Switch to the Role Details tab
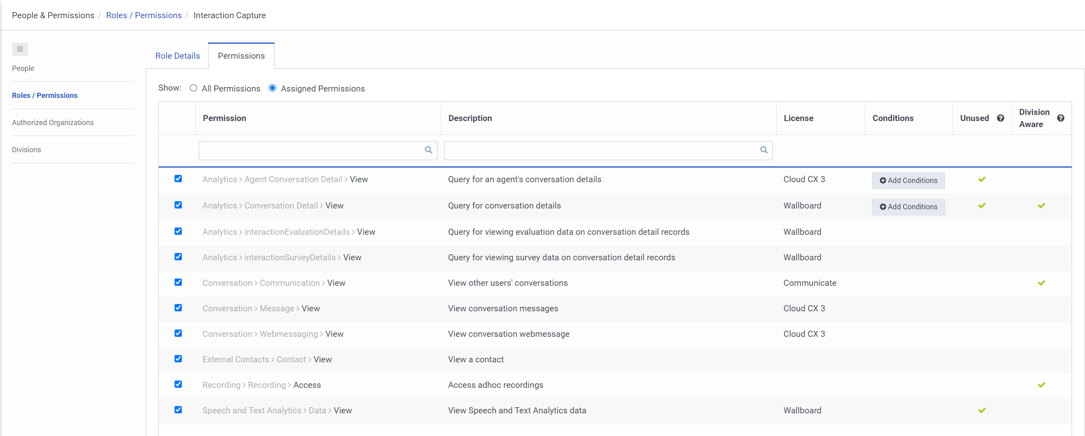 point(177,55)
